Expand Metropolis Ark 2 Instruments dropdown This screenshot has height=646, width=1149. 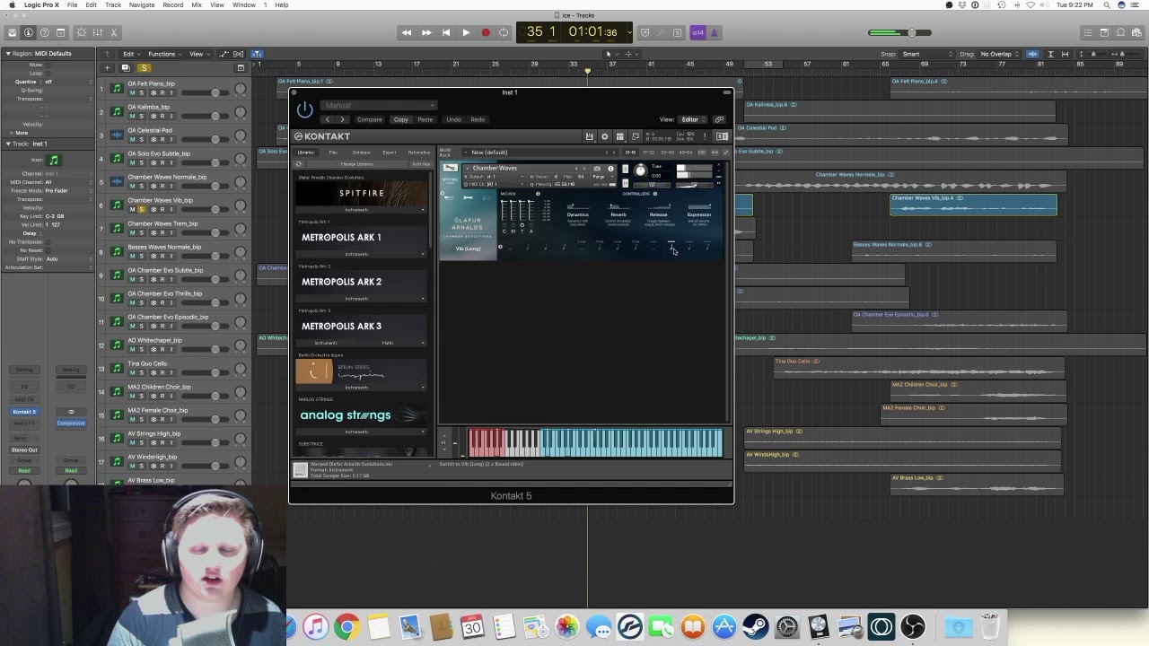tap(361, 299)
